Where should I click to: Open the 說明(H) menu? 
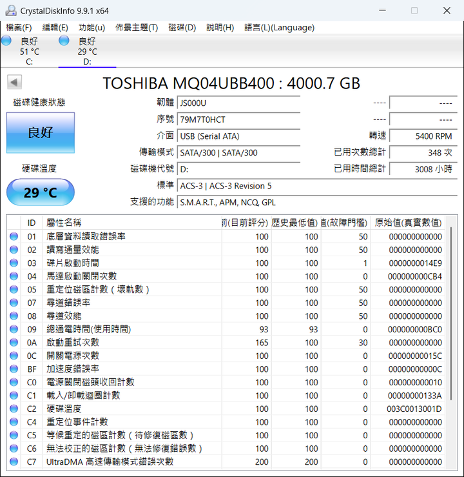220,28
